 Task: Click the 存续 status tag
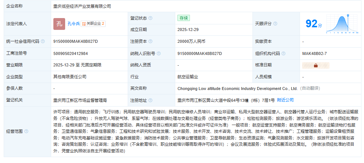coord(184,18)
